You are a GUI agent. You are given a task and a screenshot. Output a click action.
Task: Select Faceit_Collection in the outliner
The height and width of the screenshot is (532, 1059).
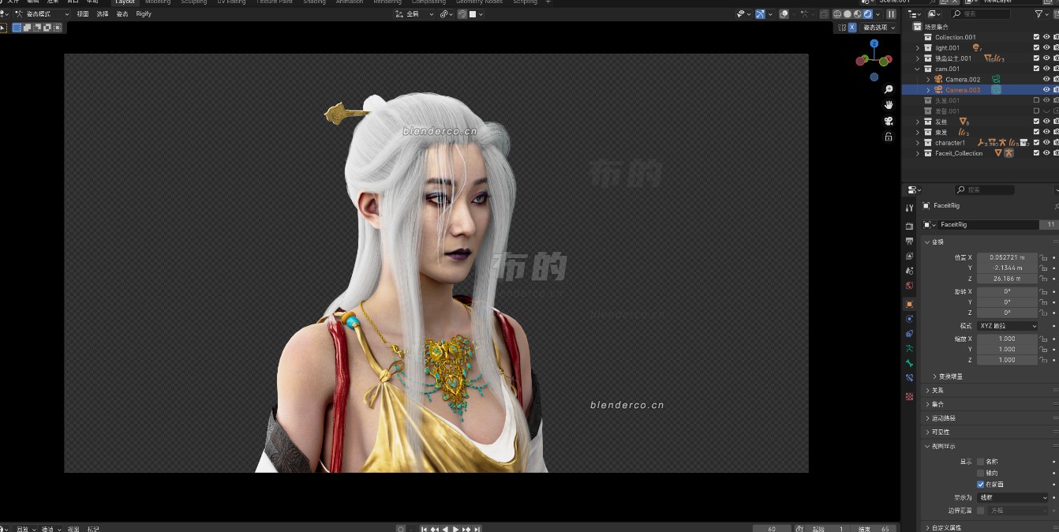[x=959, y=153]
